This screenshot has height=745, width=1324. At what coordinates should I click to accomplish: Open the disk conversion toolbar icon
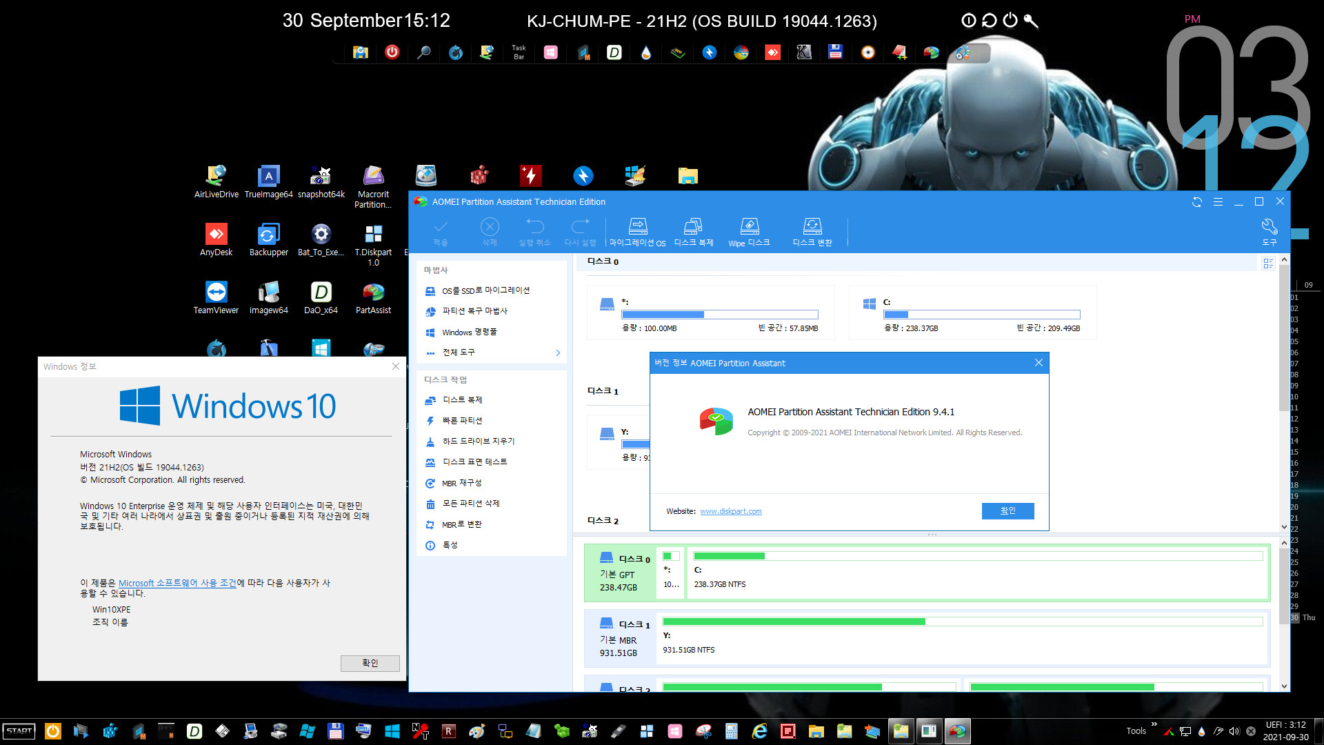(812, 232)
